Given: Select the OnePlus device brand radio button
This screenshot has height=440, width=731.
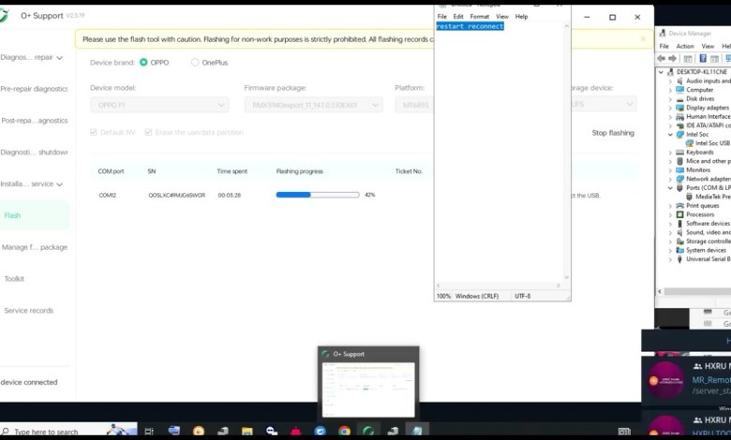Looking at the screenshot, I should coord(195,63).
